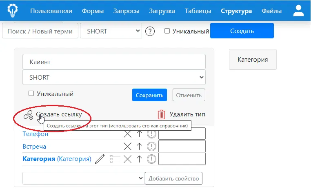Open the top SHORT type dropdown

pos(111,31)
